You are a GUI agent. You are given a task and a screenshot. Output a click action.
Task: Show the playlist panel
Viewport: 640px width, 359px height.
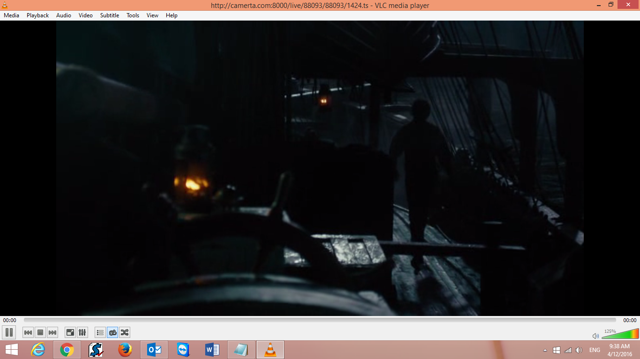pos(100,332)
